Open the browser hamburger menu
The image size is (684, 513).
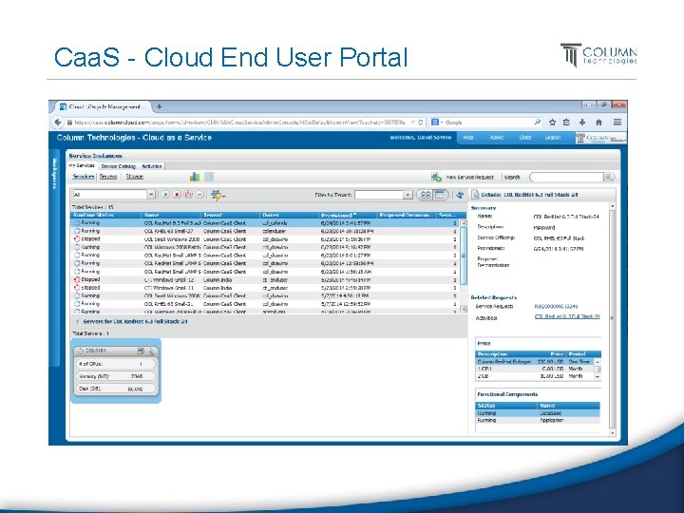coord(617,123)
